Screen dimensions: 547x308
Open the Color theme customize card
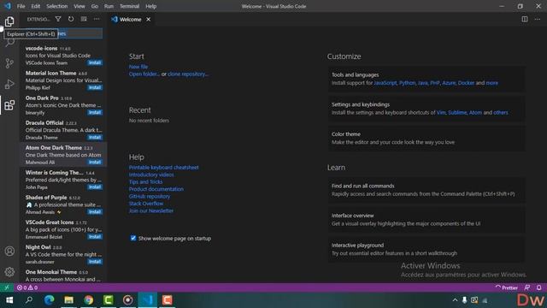[x=426, y=139]
